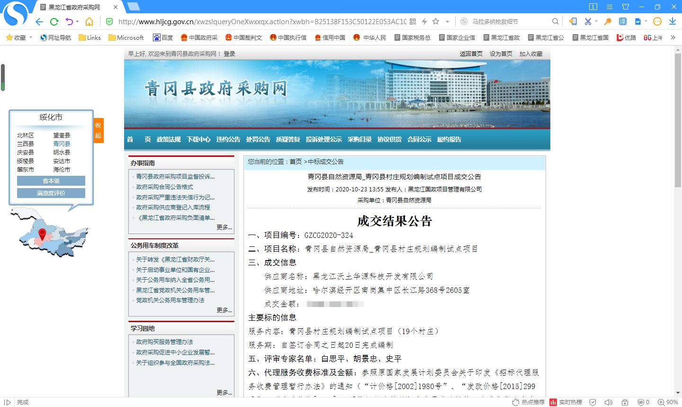Viewport: 682px width, 407px height.
Task: Open the password key icon
Action: (x=608, y=21)
